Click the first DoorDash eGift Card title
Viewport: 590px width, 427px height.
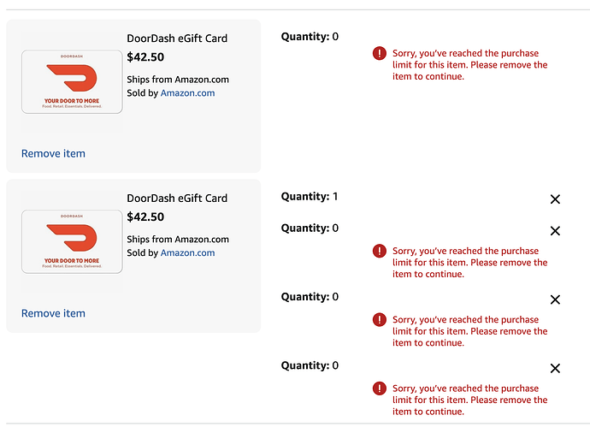(x=177, y=39)
